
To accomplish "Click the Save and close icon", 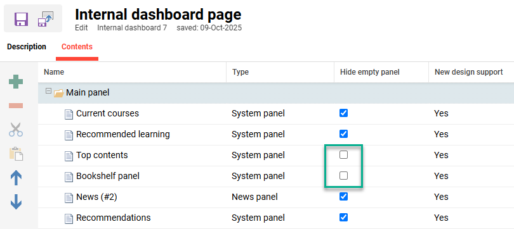I will click(45, 18).
